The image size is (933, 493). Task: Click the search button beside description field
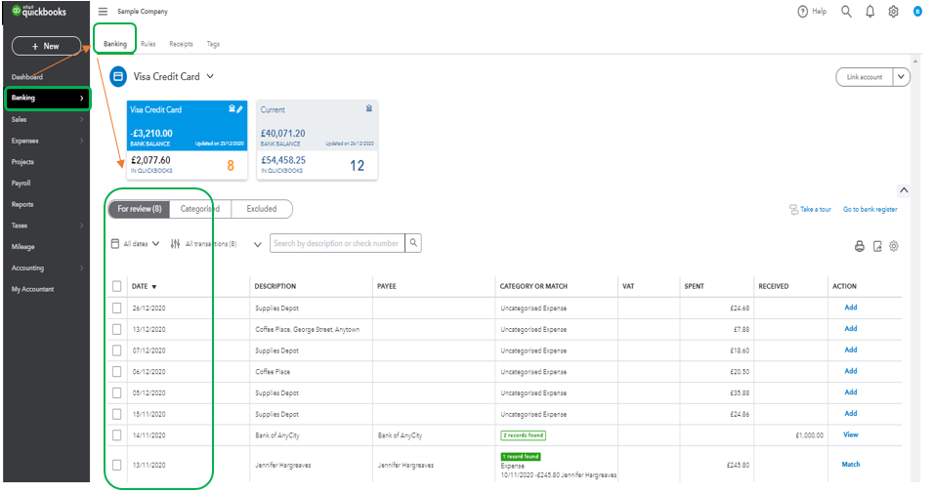(x=413, y=243)
